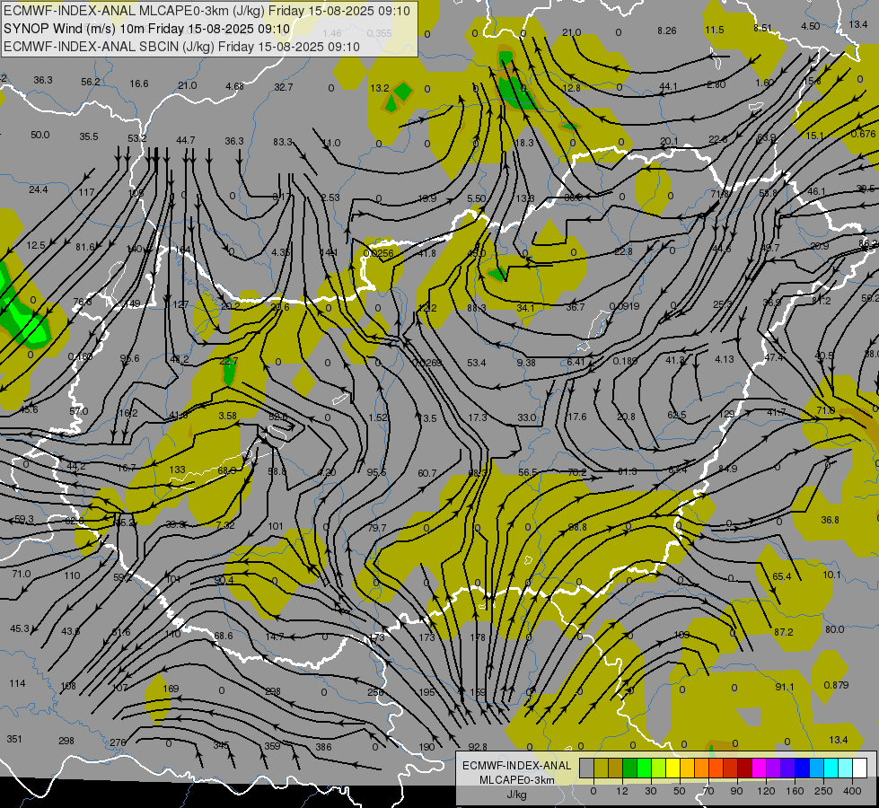Click the map value 351
The image size is (879, 808).
(14, 739)
